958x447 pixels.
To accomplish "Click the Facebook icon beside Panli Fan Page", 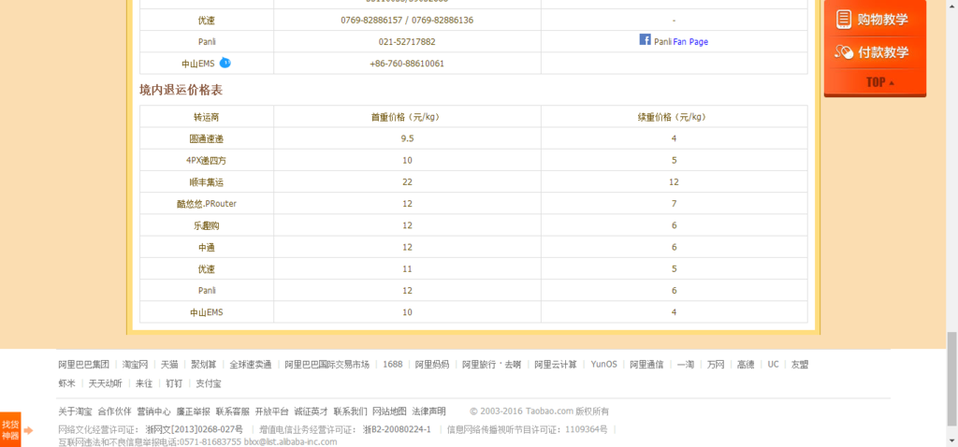I will pyautogui.click(x=645, y=39).
